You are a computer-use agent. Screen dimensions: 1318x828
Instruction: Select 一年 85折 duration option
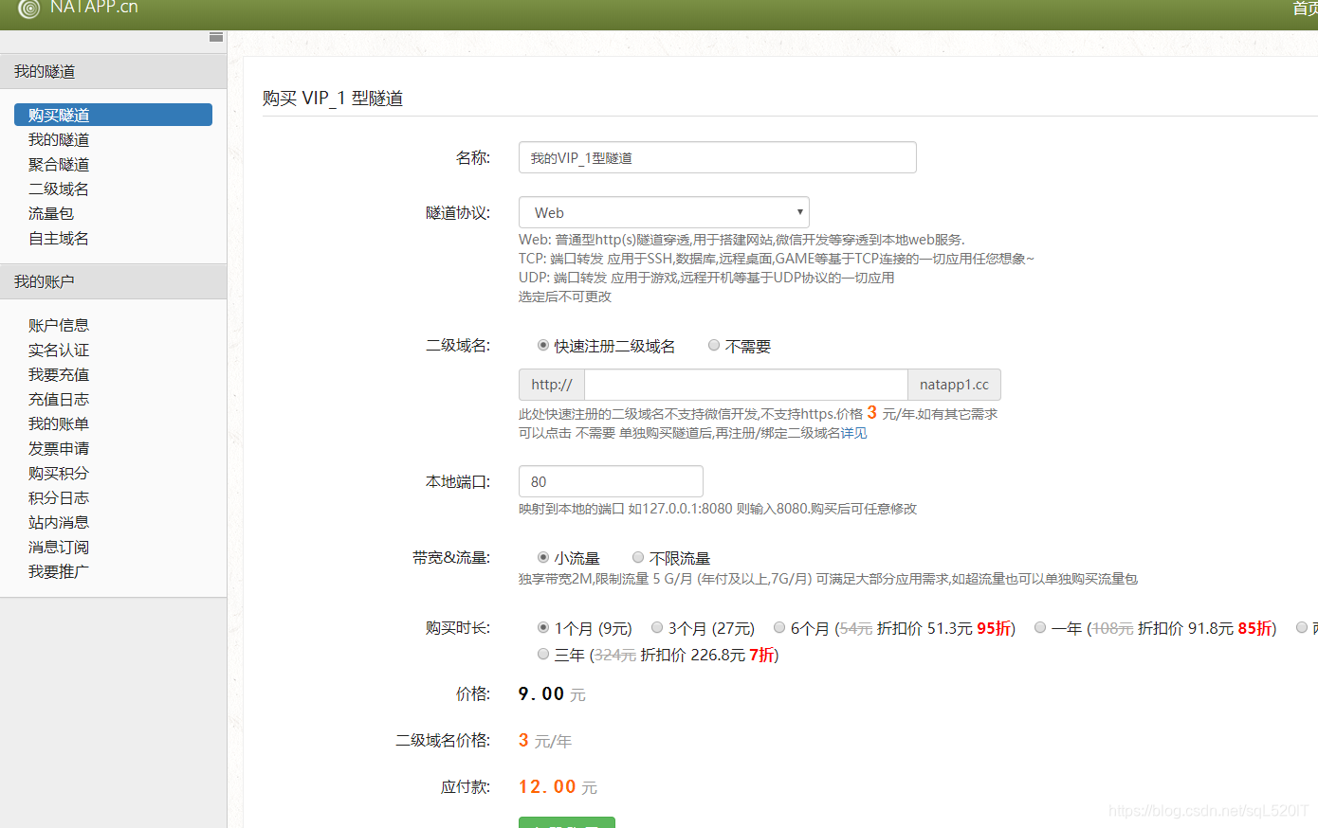coord(1040,628)
